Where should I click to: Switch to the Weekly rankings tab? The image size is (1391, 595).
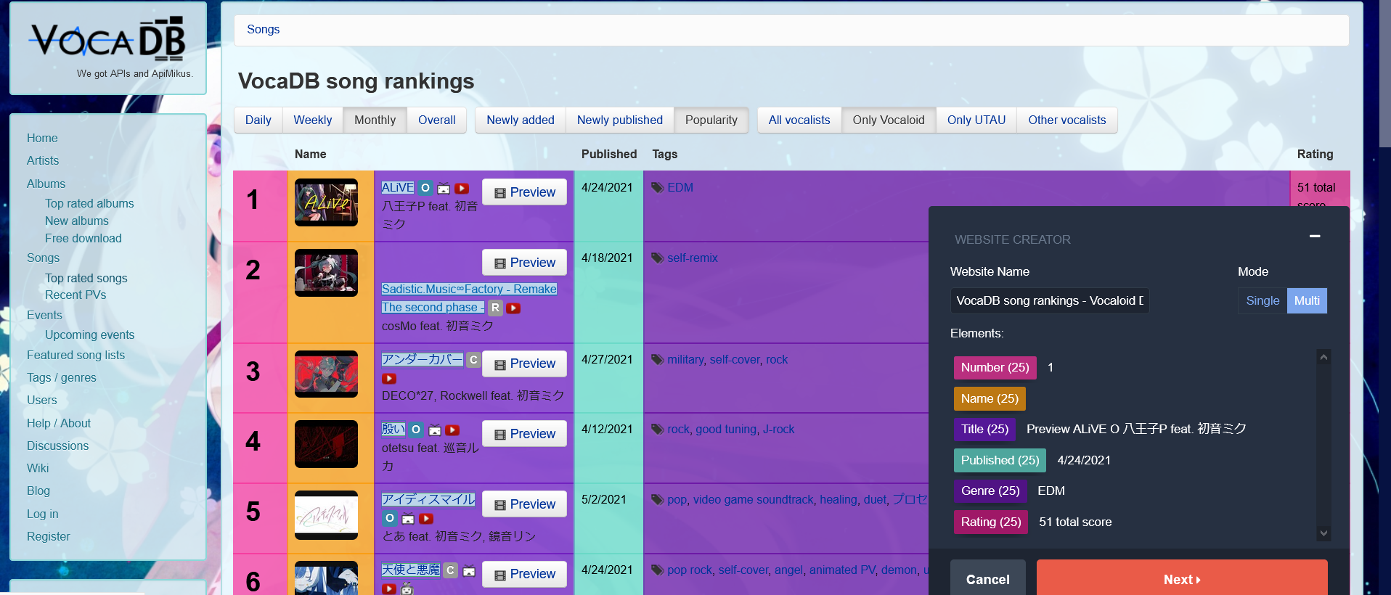click(x=312, y=120)
